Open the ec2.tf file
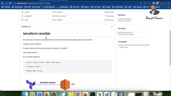171x96 pixels. pyautogui.click(x=27, y=12)
